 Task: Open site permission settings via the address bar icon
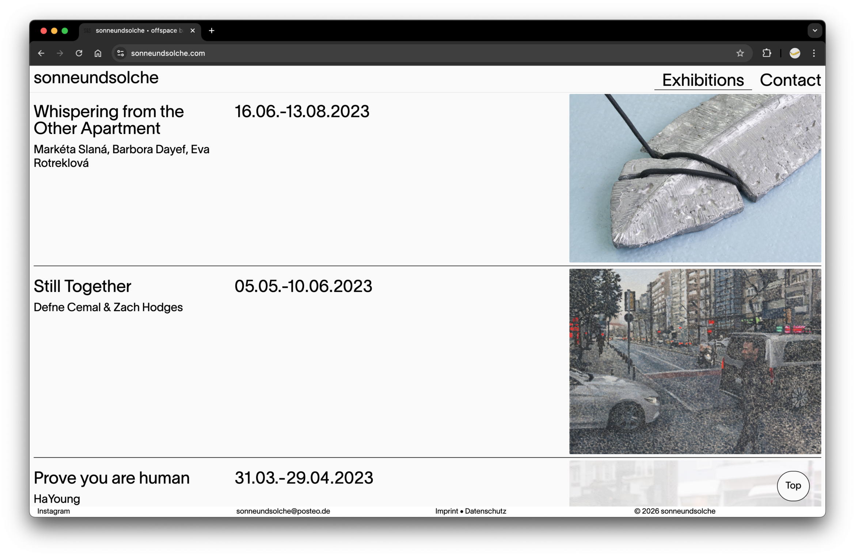(120, 53)
